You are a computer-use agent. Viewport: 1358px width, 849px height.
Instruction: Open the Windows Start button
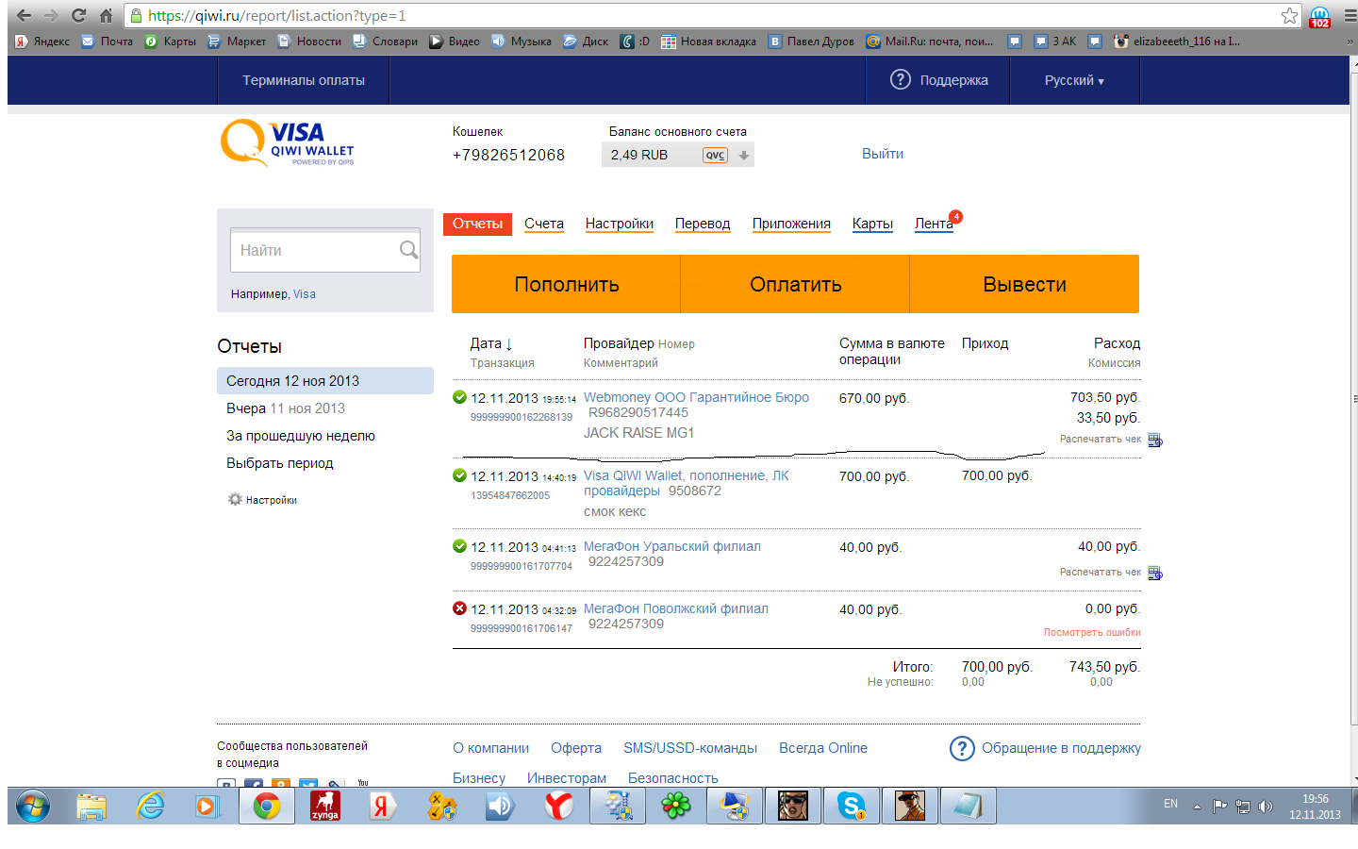coord(32,807)
